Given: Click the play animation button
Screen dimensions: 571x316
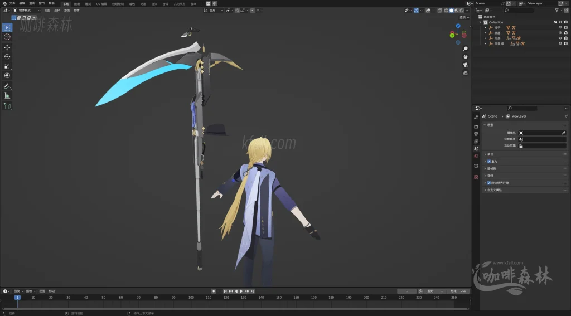Looking at the screenshot, I should tap(241, 291).
